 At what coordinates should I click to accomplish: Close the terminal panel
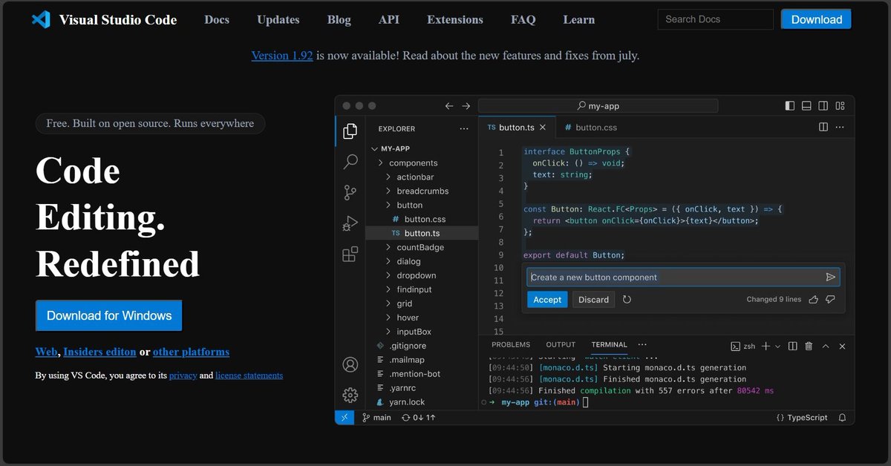(x=843, y=346)
